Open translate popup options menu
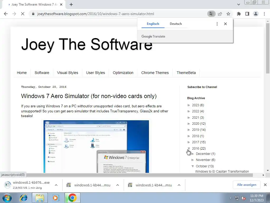 tap(217, 24)
